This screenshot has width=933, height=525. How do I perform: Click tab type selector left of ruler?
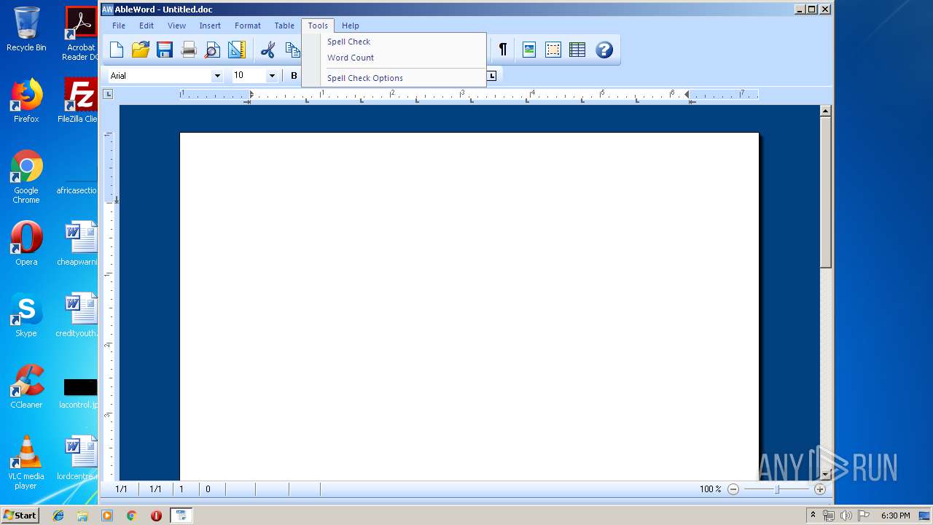(108, 94)
